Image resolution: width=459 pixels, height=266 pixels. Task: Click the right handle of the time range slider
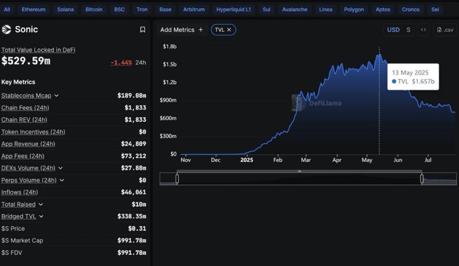(x=422, y=179)
